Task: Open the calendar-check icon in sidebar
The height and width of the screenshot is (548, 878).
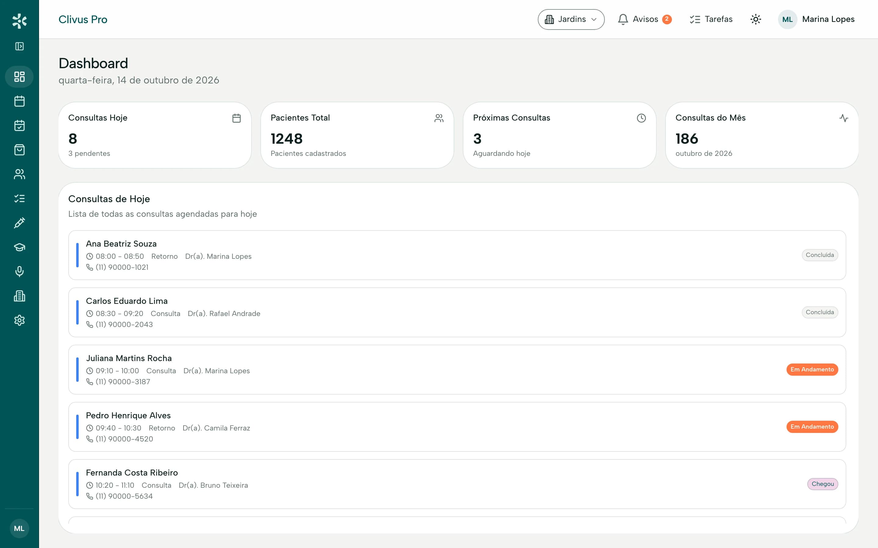Action: coord(19,125)
